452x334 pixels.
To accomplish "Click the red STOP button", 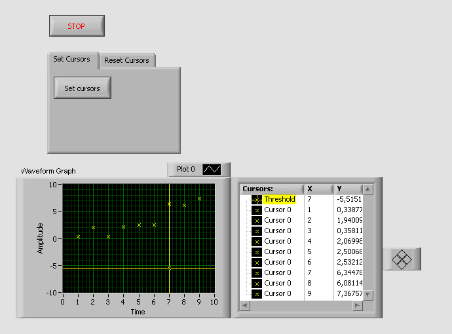I will point(77,26).
